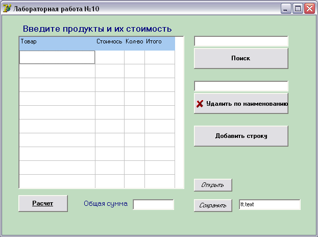Click the tt.text filename field
Screen dimensions: 318x237
pos(270,204)
